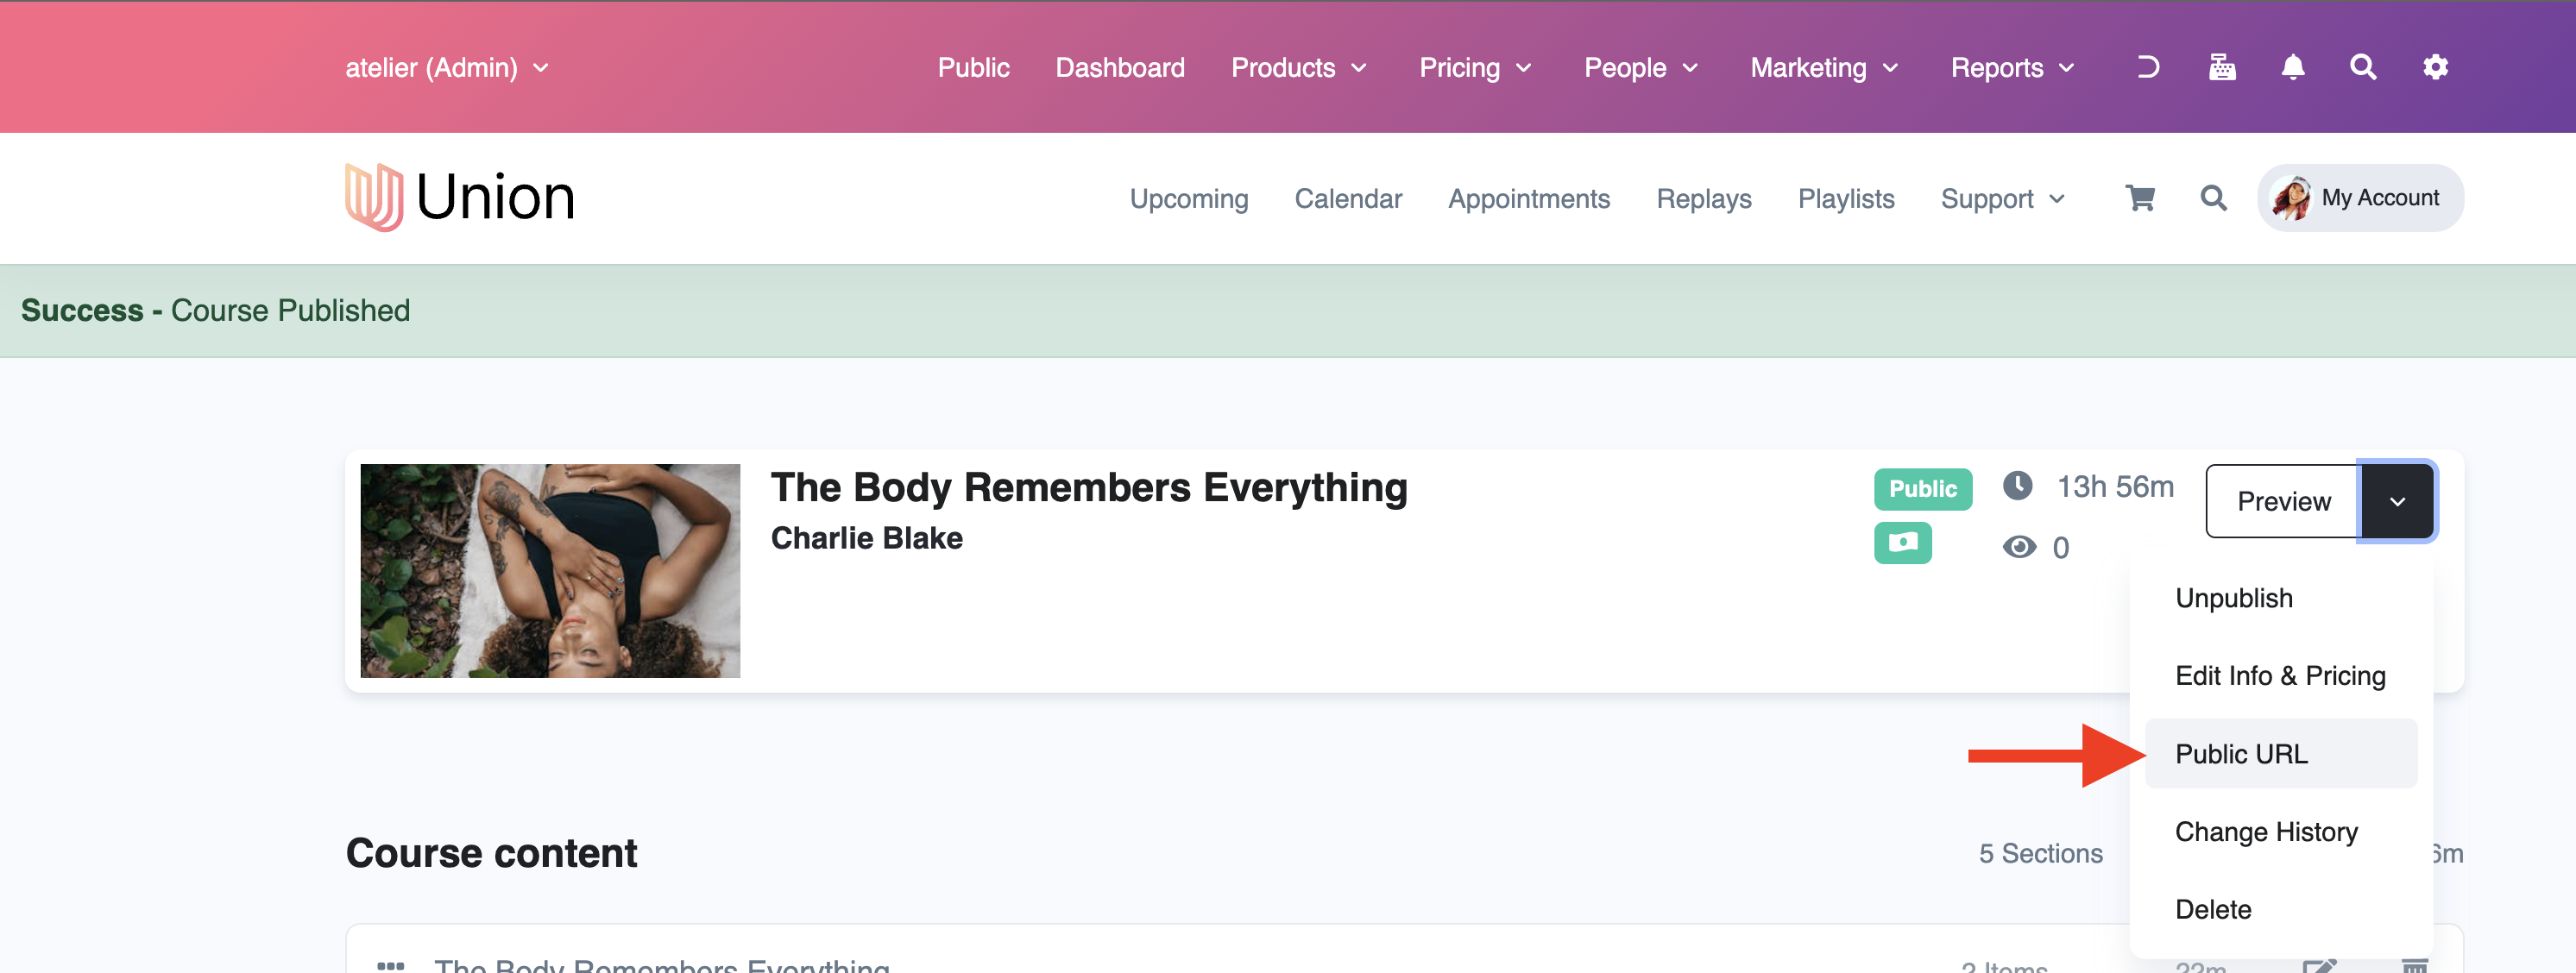
Task: Select Public URL menu item
Action: [2281, 753]
